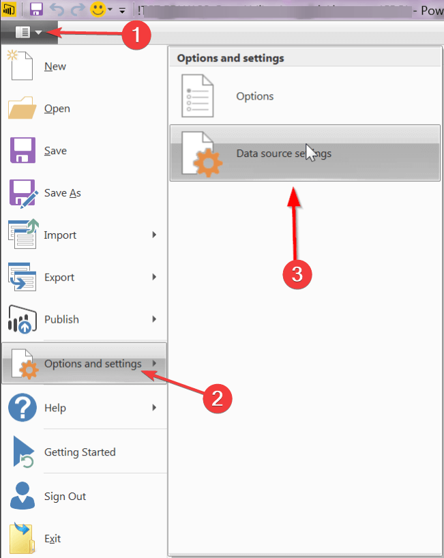Choose Save As in the File menu

[85, 193]
